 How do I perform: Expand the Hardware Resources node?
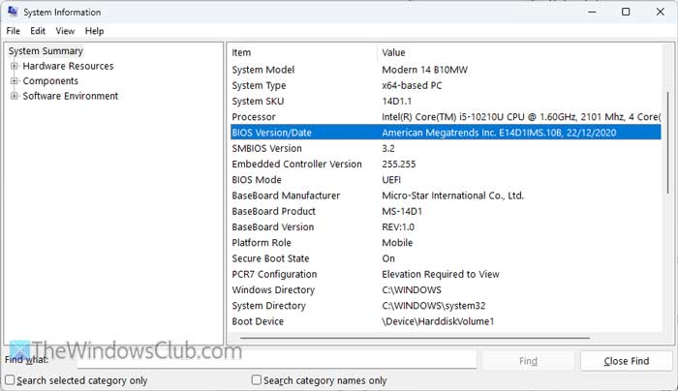click(x=15, y=66)
